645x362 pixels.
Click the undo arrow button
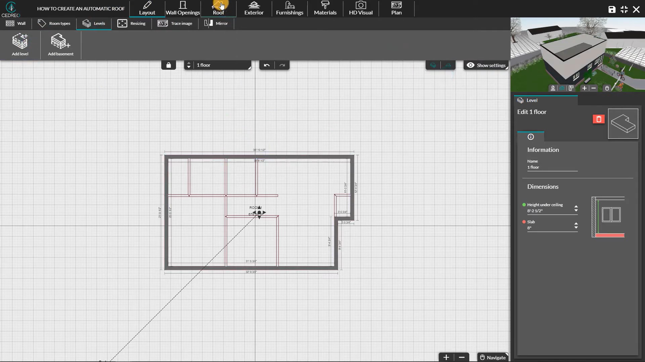(x=267, y=65)
